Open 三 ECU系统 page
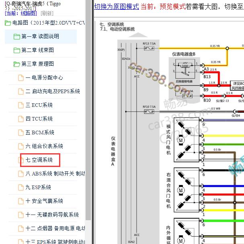The image size is (244, 244). 39,105
